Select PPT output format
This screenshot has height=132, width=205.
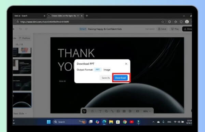[97, 70]
